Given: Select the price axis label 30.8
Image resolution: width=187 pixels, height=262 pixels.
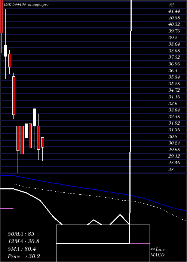Looking at the screenshot, I should click(x=173, y=136).
